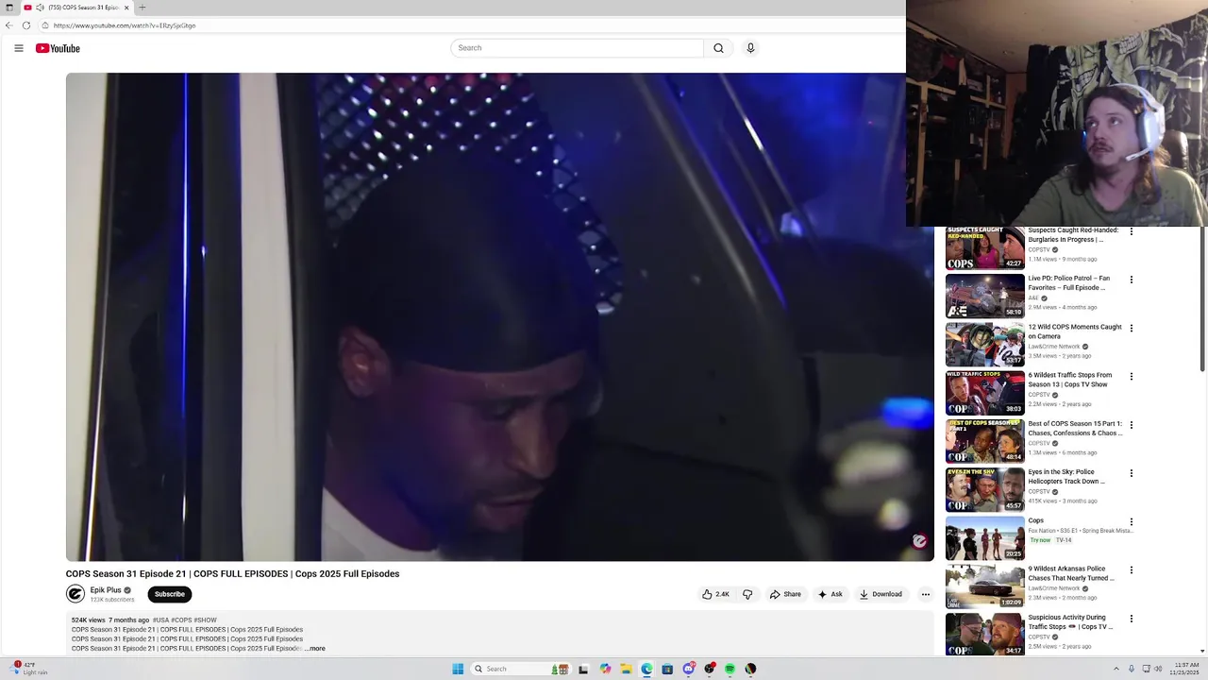Go to the YouTube home logo

point(58,48)
